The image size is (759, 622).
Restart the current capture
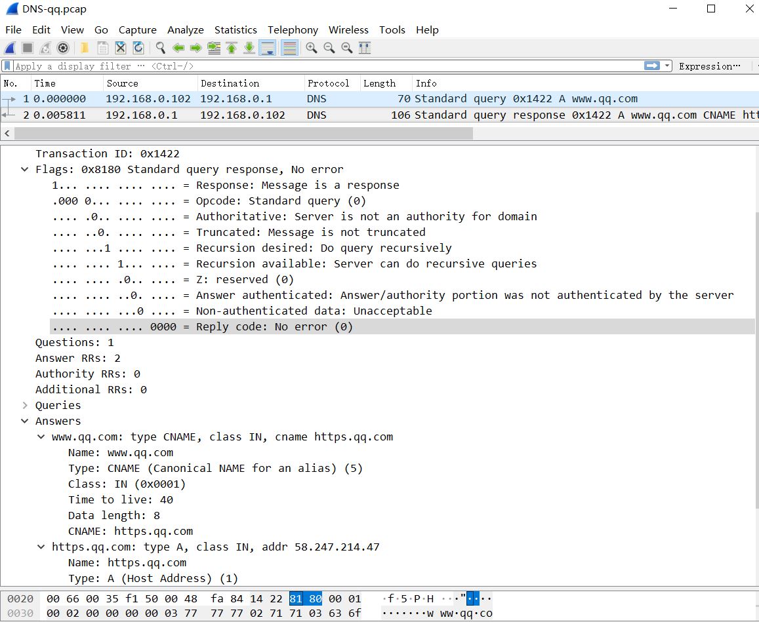tap(45, 48)
